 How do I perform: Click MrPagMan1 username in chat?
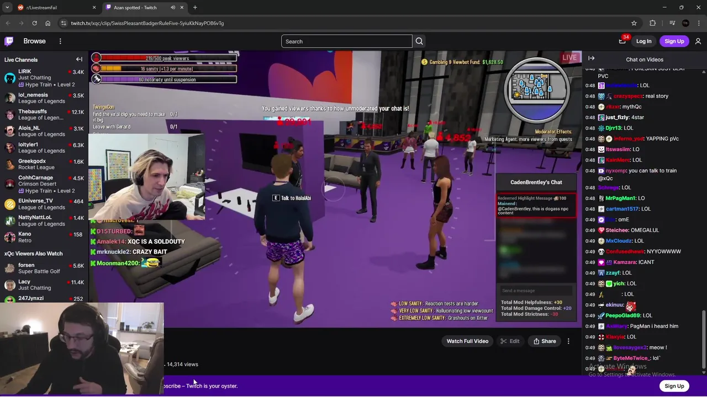(x=621, y=198)
